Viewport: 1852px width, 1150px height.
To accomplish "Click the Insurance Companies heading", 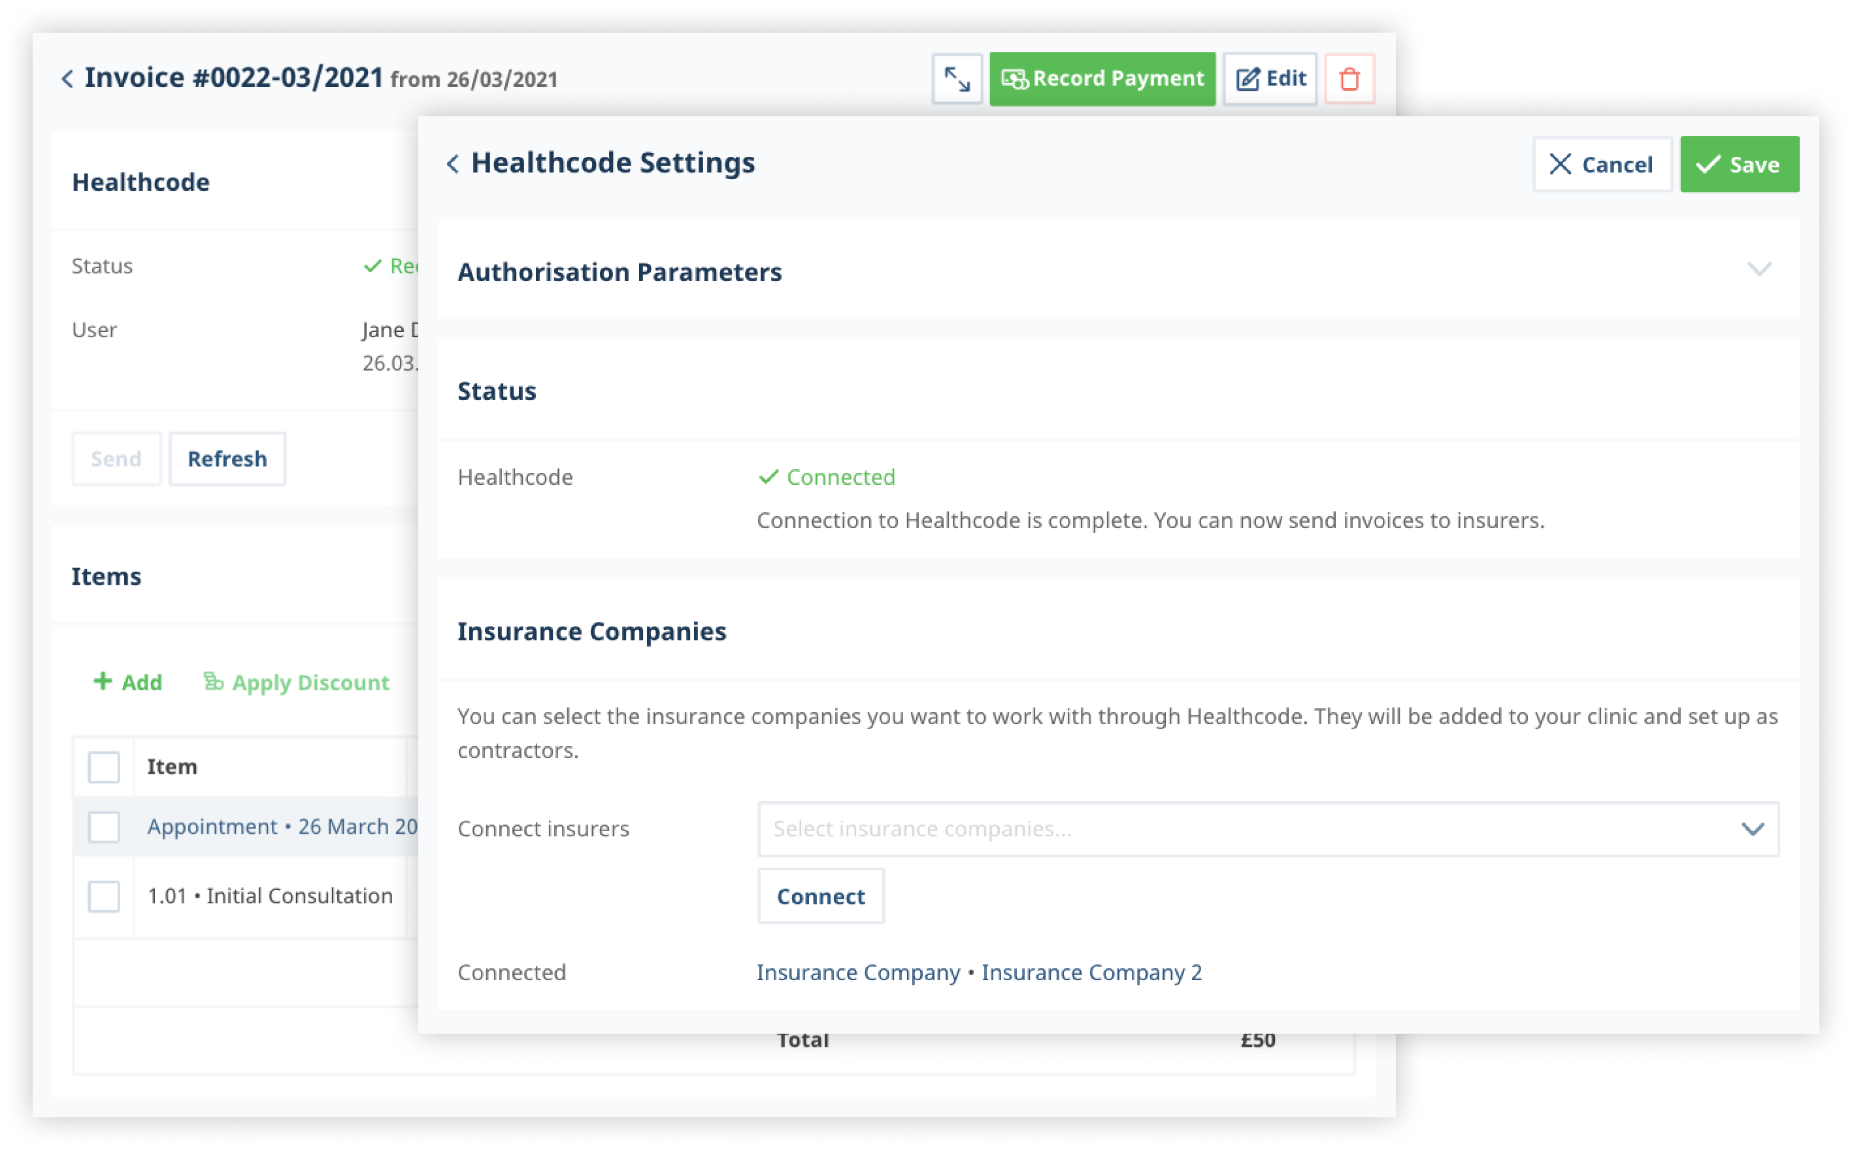I will tap(591, 631).
